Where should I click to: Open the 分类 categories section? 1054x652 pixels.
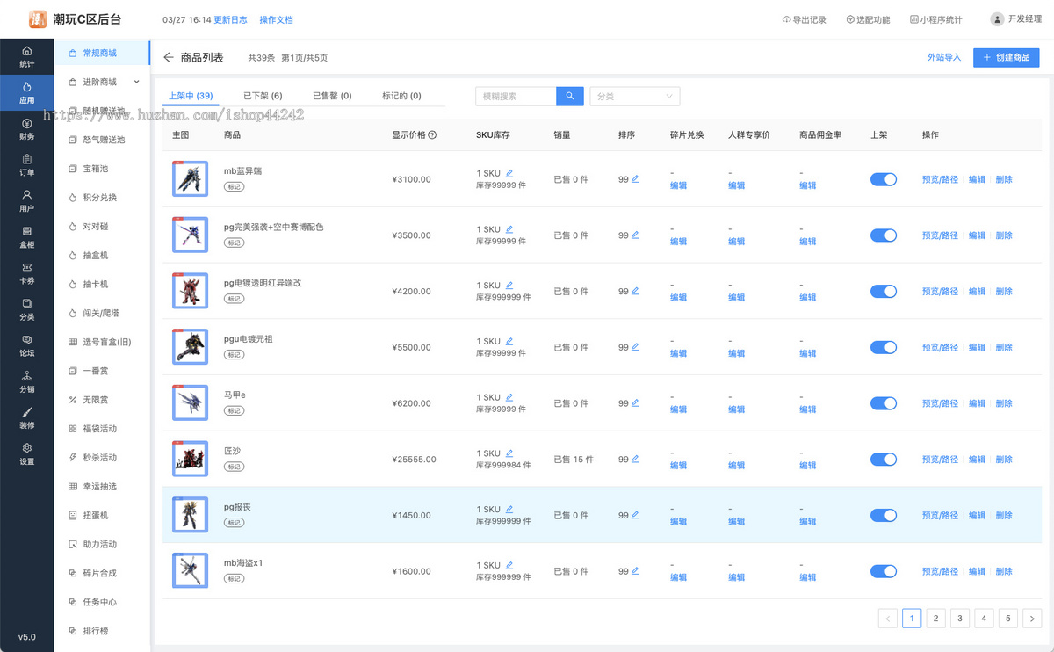26,308
